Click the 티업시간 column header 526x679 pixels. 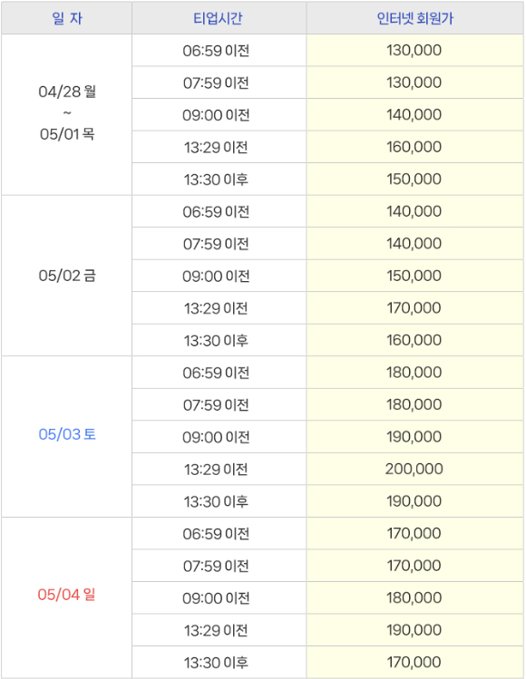219,18
